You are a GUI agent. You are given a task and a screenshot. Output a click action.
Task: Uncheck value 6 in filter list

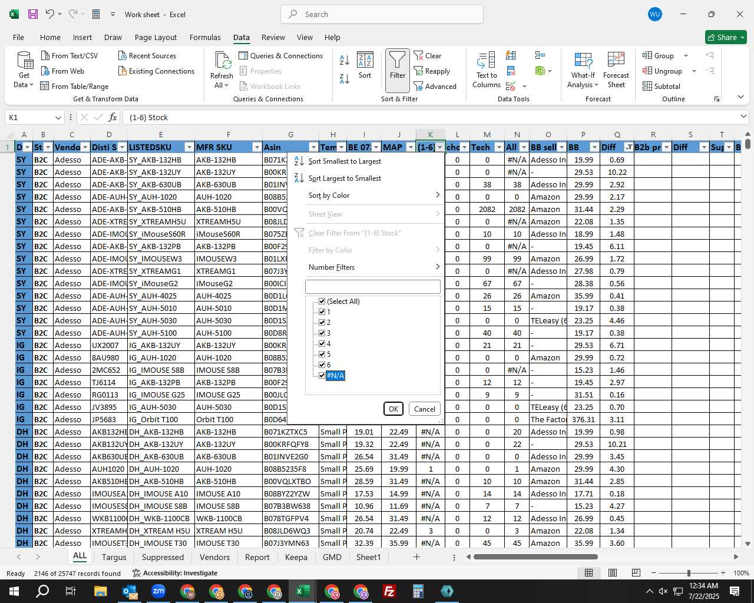(x=322, y=365)
